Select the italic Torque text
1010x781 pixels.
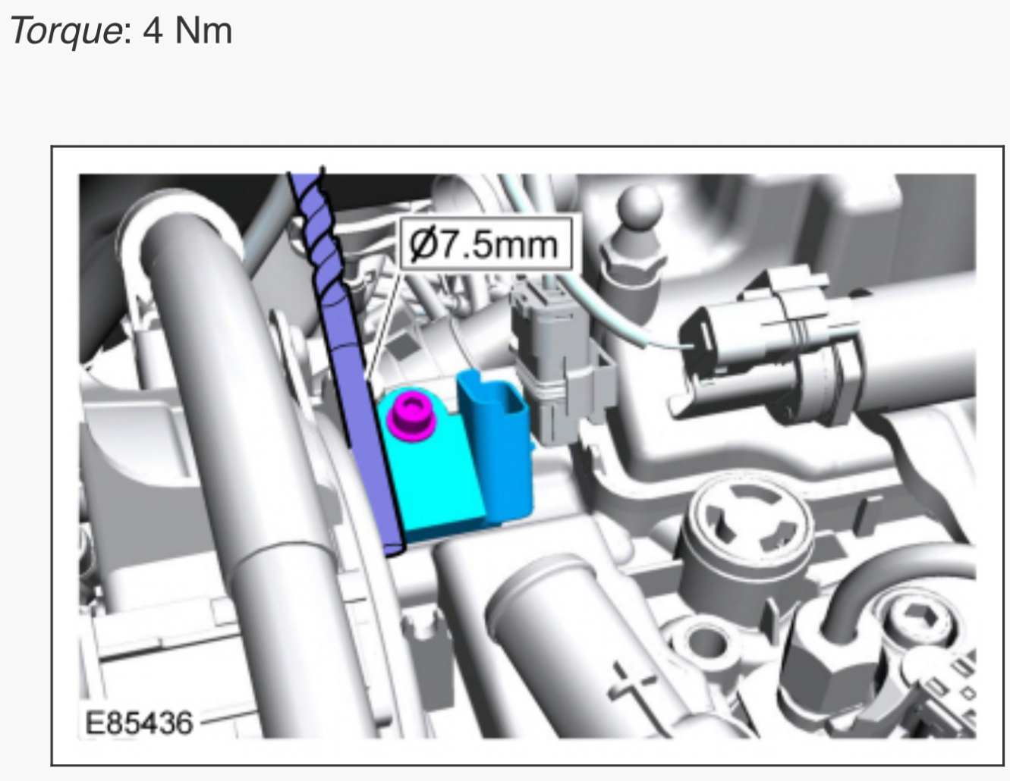coord(65,31)
